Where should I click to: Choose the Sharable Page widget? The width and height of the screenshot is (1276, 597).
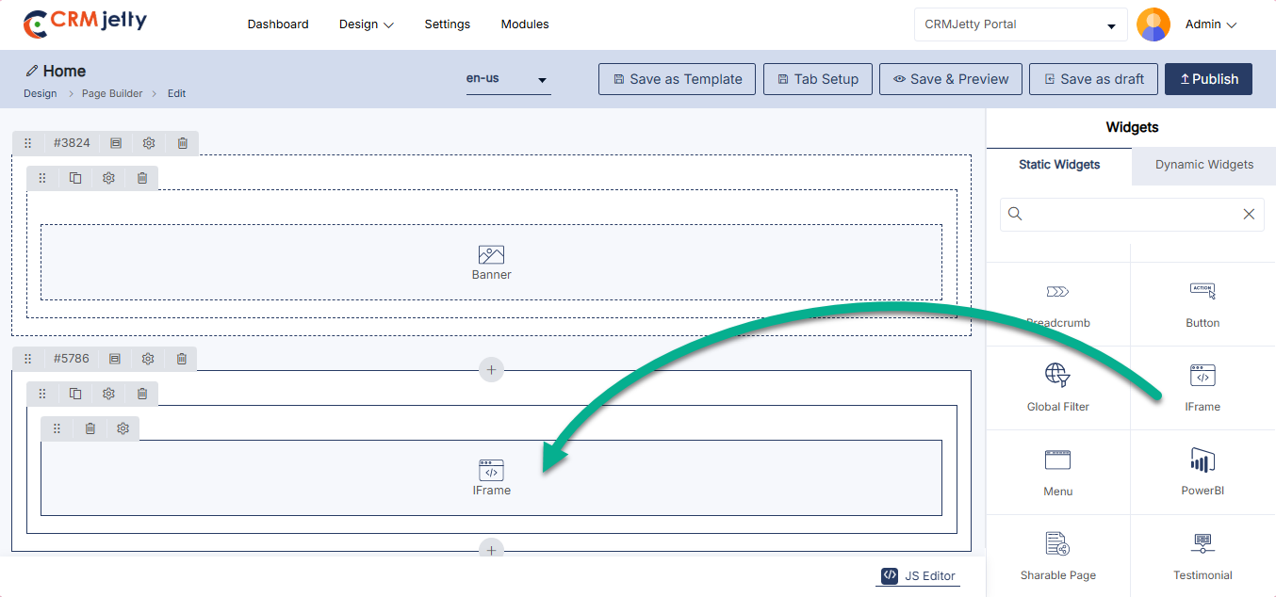coord(1057,556)
